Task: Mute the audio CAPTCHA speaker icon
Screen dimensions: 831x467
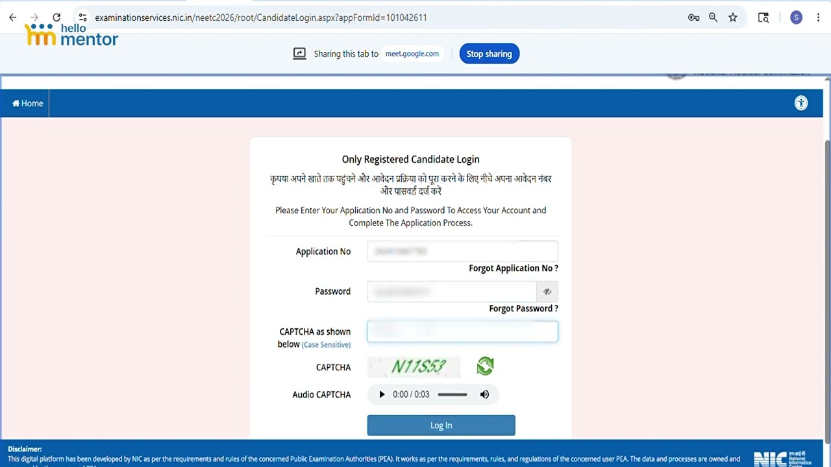Action: tap(484, 394)
